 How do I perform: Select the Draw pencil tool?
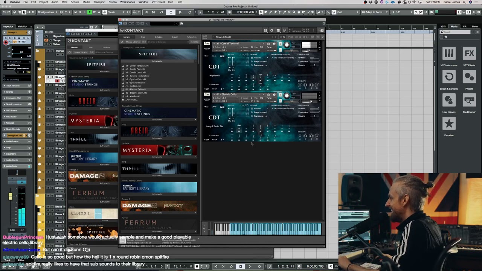pyautogui.click(x=270, y=12)
